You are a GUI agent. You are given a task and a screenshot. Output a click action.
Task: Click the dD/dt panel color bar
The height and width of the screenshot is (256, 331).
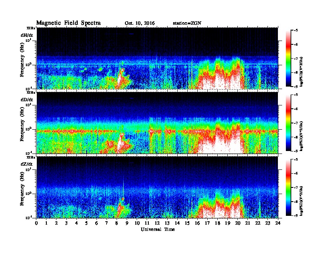point(288,123)
